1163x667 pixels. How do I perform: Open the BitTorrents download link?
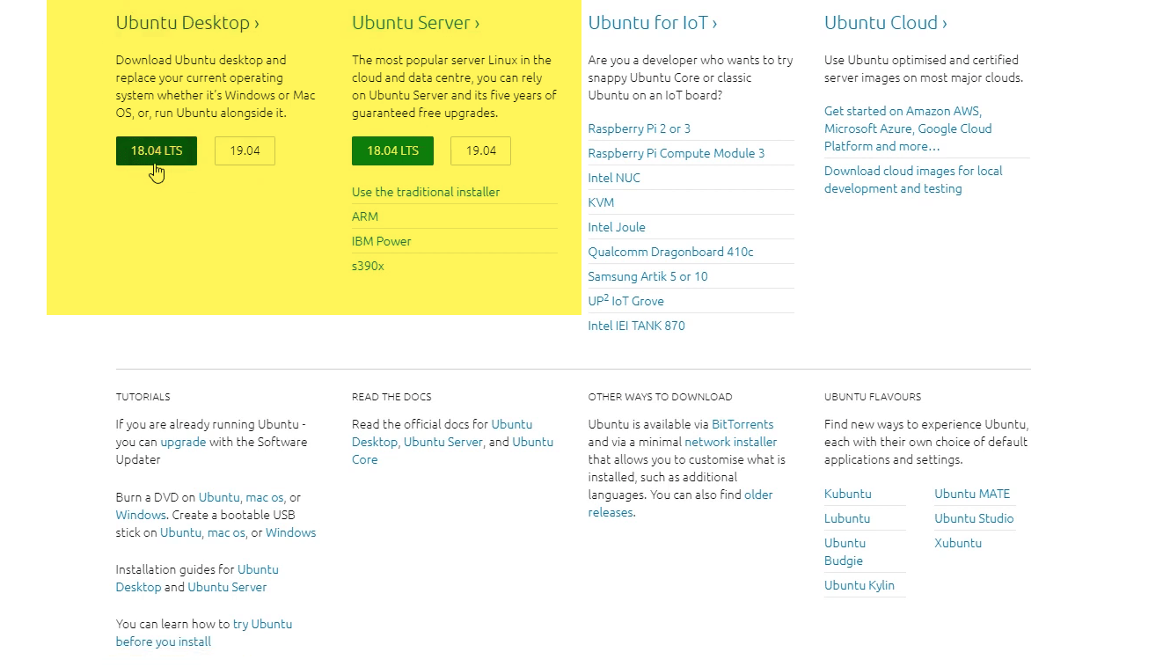coord(742,424)
